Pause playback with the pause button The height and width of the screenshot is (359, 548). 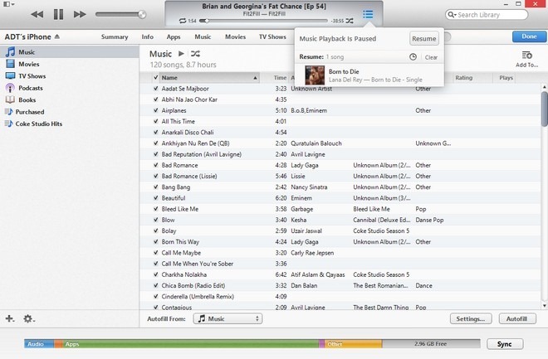coord(58,15)
